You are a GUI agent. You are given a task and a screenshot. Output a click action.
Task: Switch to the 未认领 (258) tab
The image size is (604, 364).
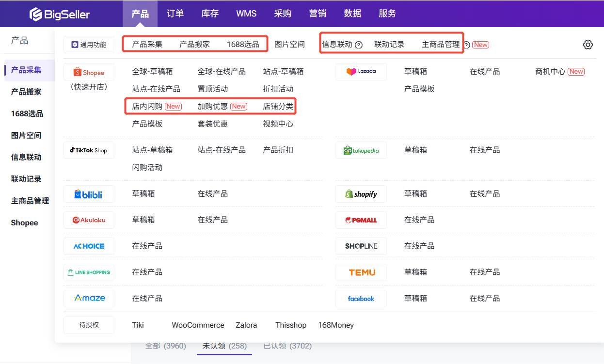(224, 346)
